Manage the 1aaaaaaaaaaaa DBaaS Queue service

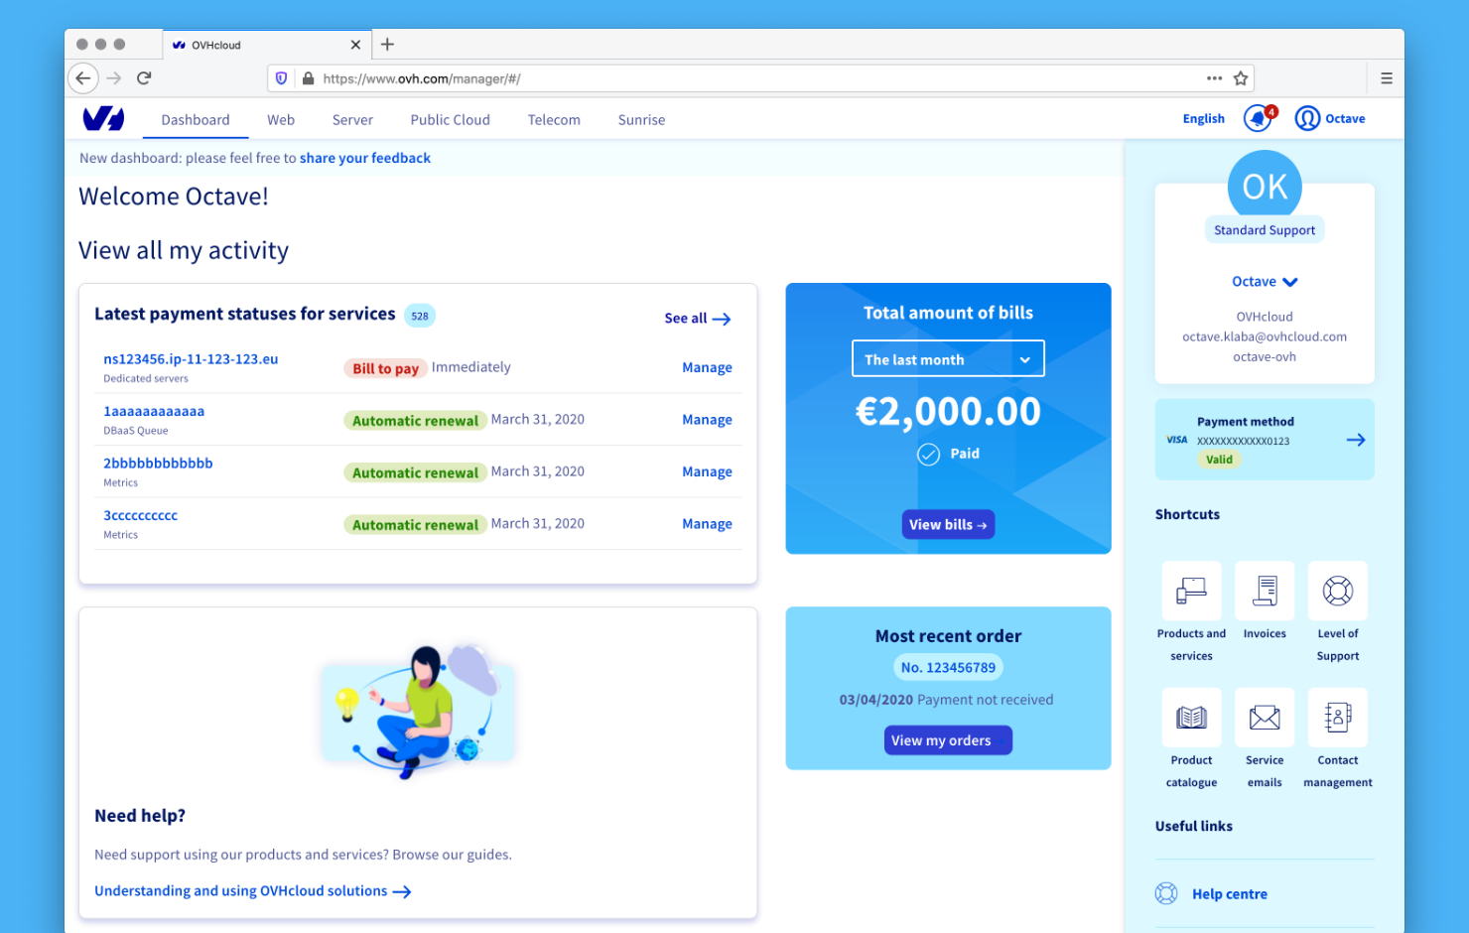click(x=707, y=420)
